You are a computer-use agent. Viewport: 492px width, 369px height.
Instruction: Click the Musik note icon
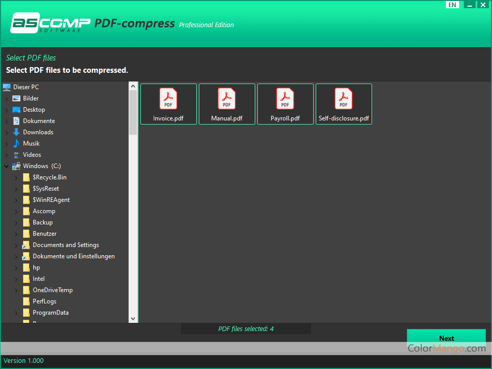pyautogui.click(x=16, y=143)
